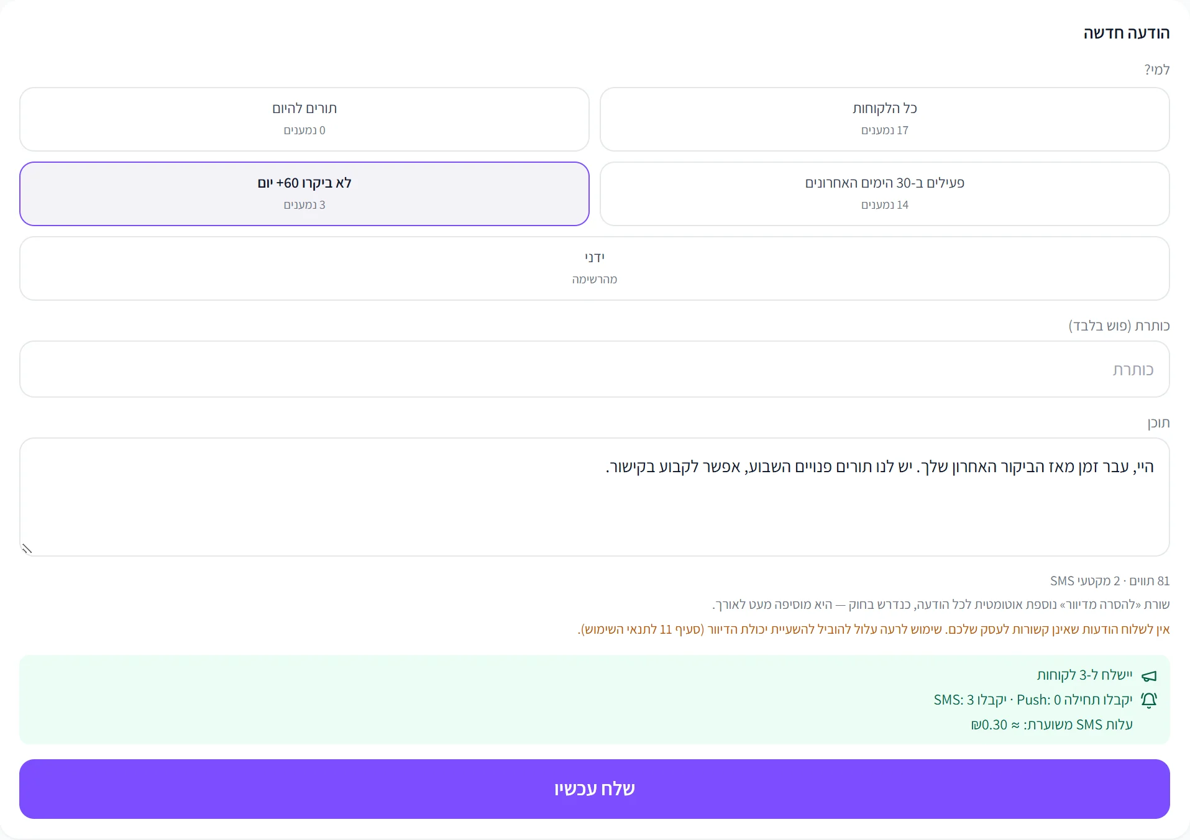Click the bell icon beside Push/SMS counts

pos(1149,700)
